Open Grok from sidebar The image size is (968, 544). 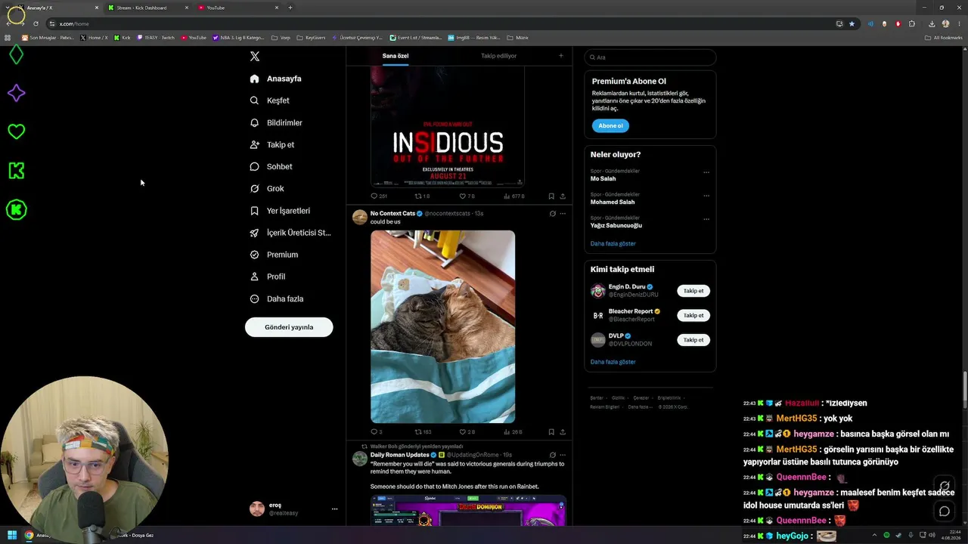[x=267, y=188]
